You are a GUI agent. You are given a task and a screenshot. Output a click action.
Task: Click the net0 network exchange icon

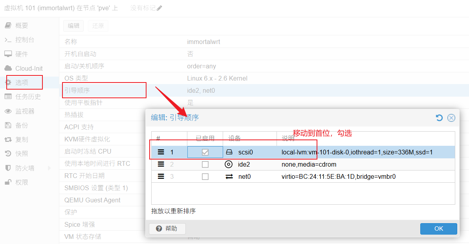pyautogui.click(x=229, y=177)
